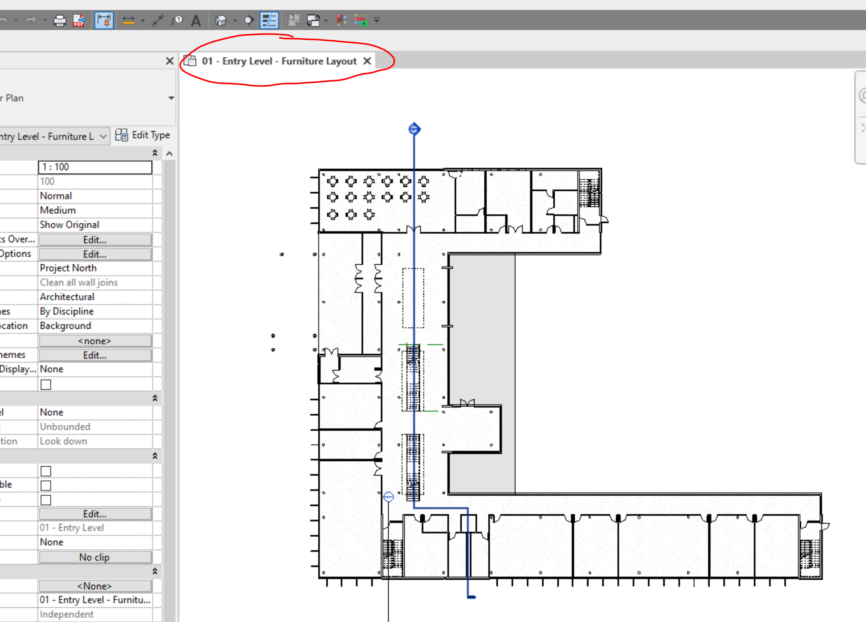
Task: Choose the Text tool letter A
Action: (196, 20)
